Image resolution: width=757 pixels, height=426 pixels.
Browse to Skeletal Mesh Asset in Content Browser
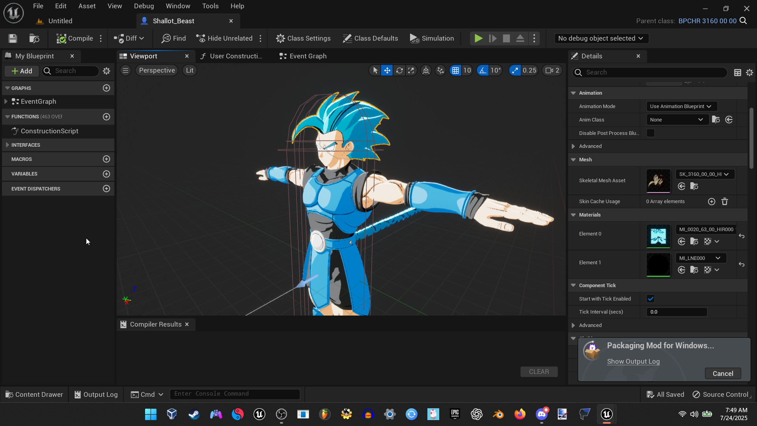pos(694,186)
